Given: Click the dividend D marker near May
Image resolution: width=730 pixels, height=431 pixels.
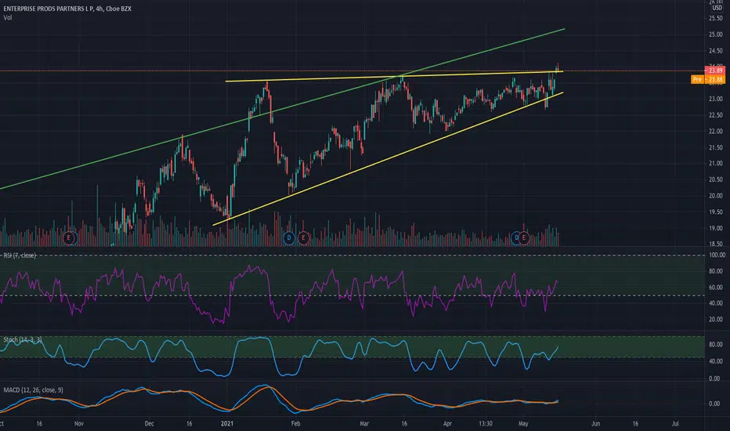Looking at the screenshot, I should click(x=515, y=238).
